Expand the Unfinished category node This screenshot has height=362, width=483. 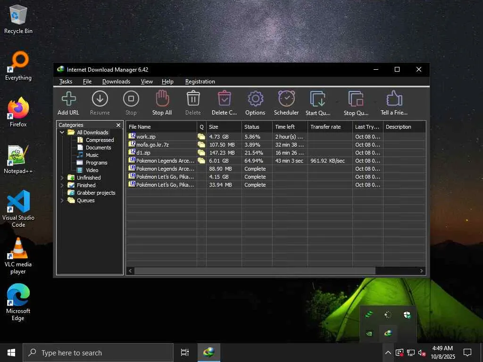[x=62, y=178]
